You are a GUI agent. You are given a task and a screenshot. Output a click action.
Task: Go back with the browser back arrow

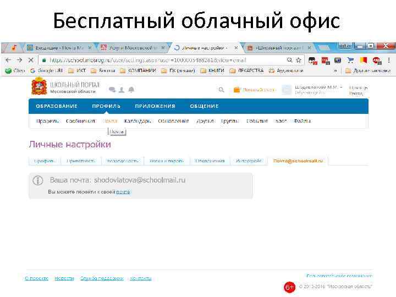(8, 60)
